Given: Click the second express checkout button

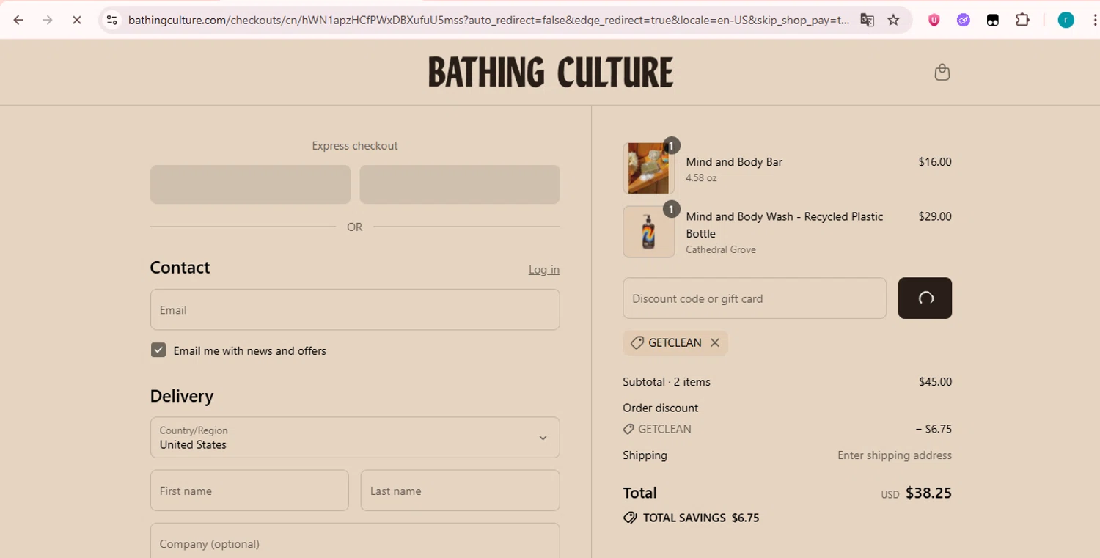Looking at the screenshot, I should 460,184.
